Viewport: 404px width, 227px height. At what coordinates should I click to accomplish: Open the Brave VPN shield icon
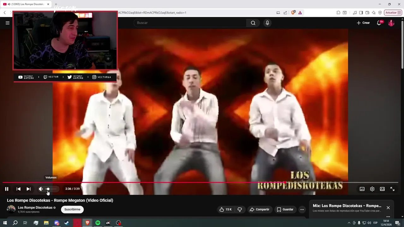380,13
